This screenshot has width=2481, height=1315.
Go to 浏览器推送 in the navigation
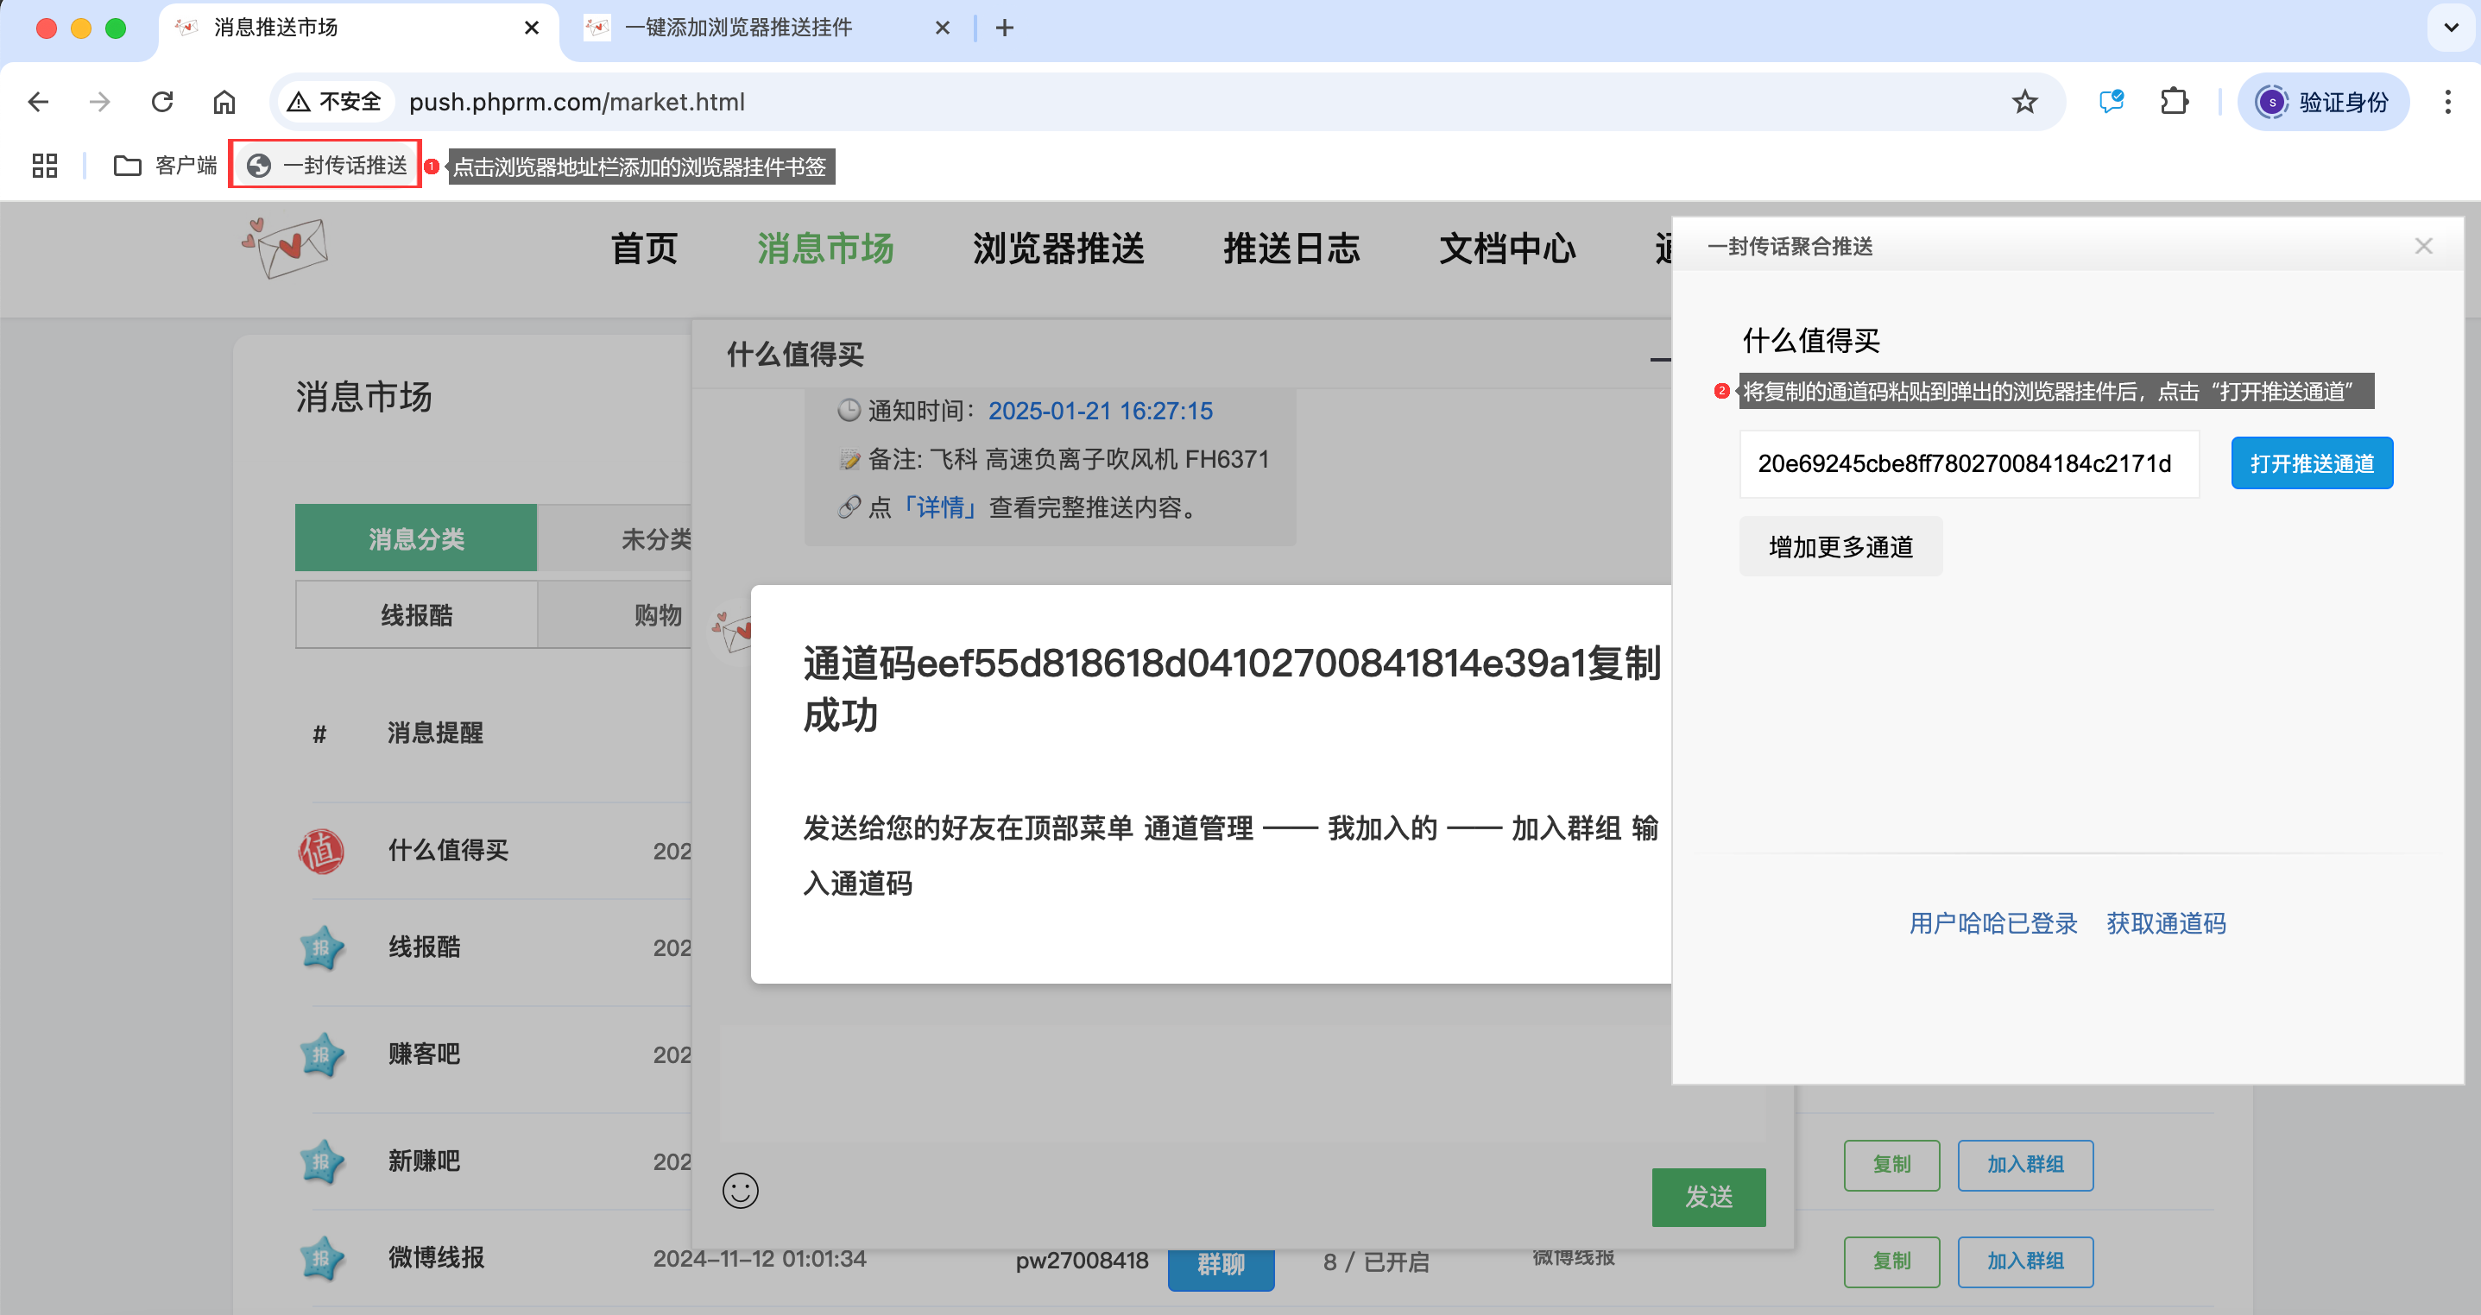pyautogui.click(x=1057, y=249)
